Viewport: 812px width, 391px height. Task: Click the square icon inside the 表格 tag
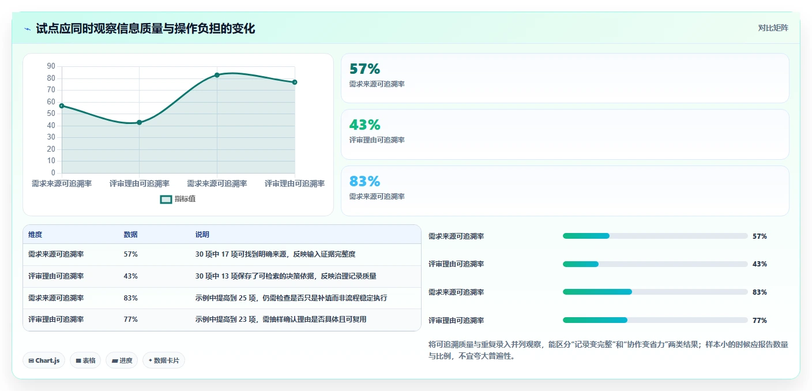pyautogui.click(x=78, y=361)
